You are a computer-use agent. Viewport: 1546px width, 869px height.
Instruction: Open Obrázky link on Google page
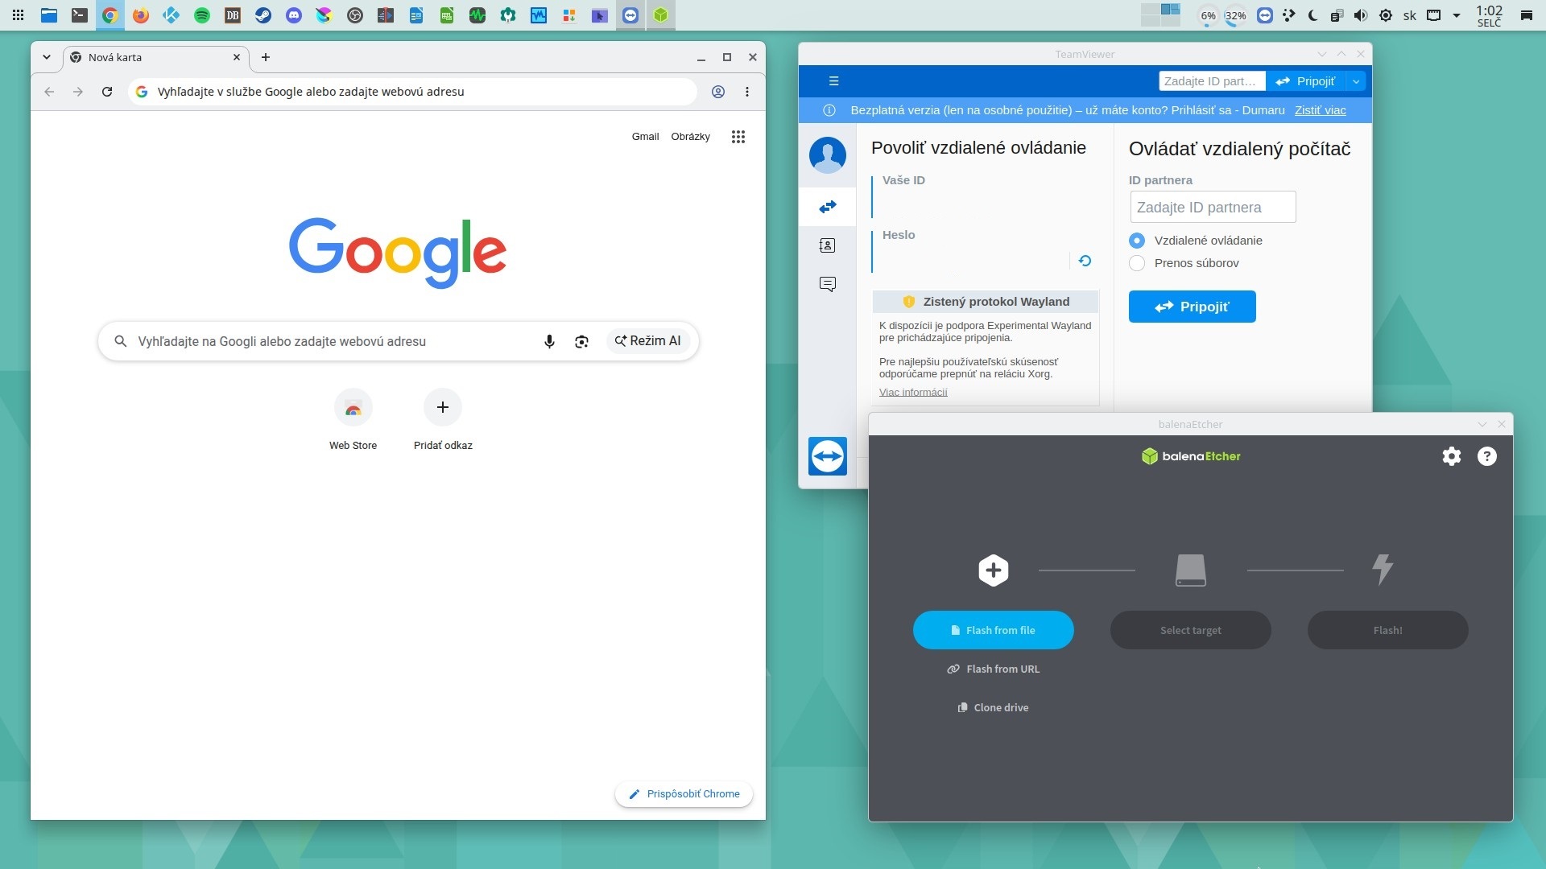click(690, 137)
